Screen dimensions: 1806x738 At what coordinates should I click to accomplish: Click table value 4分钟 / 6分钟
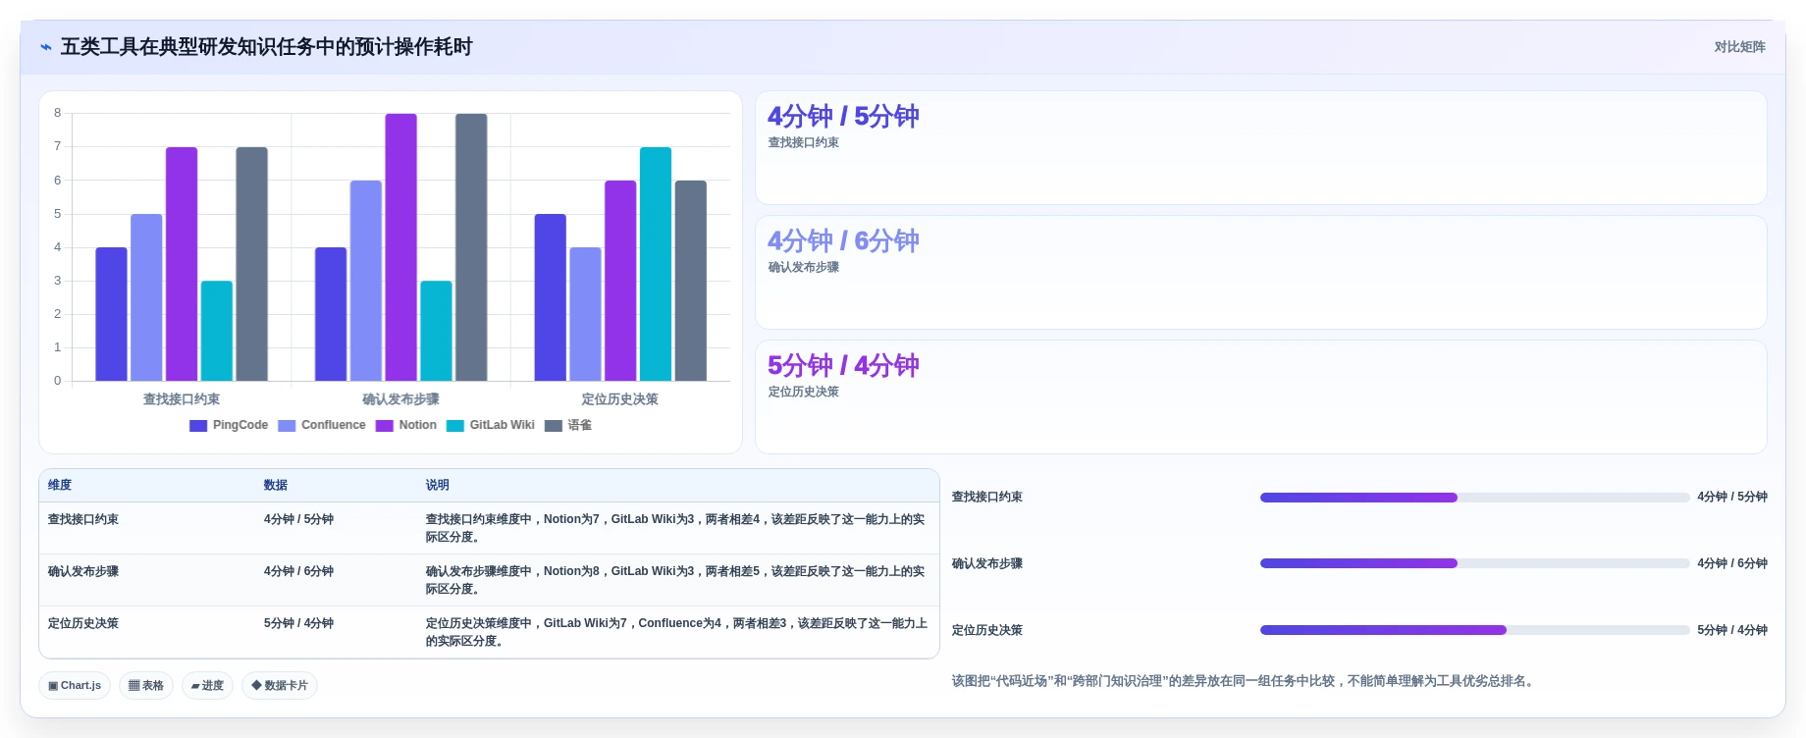pos(298,571)
